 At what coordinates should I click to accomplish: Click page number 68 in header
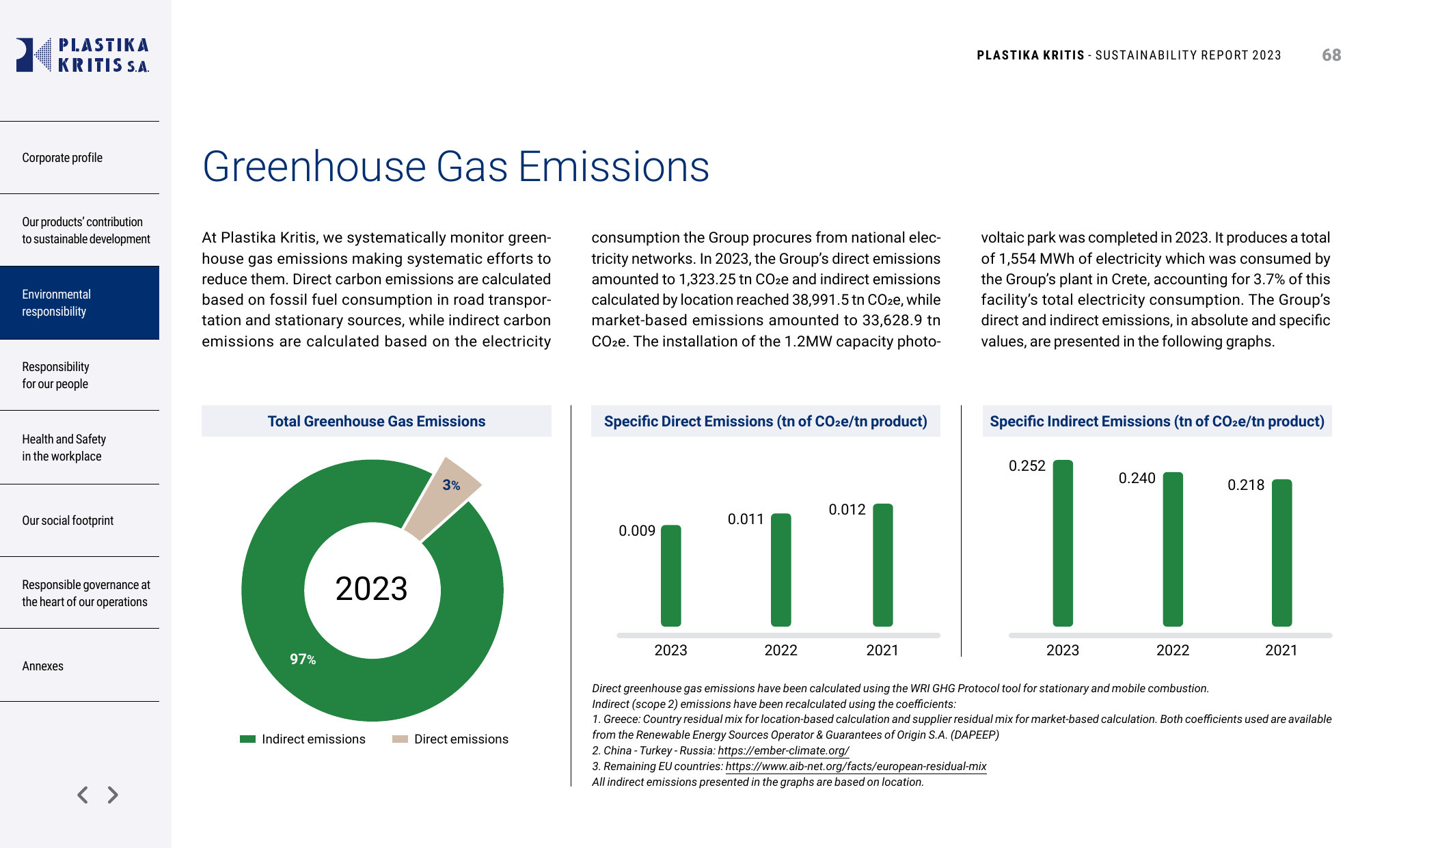(x=1331, y=55)
